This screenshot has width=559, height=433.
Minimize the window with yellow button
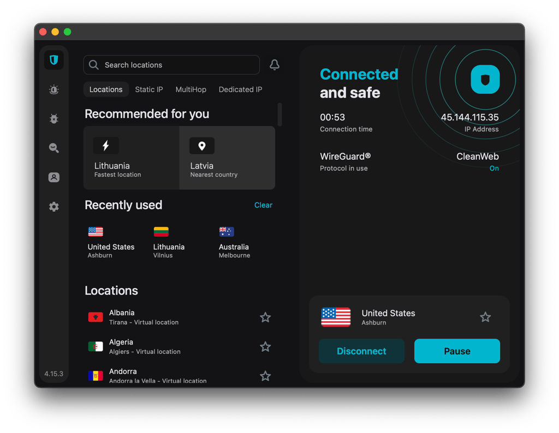tap(55, 32)
